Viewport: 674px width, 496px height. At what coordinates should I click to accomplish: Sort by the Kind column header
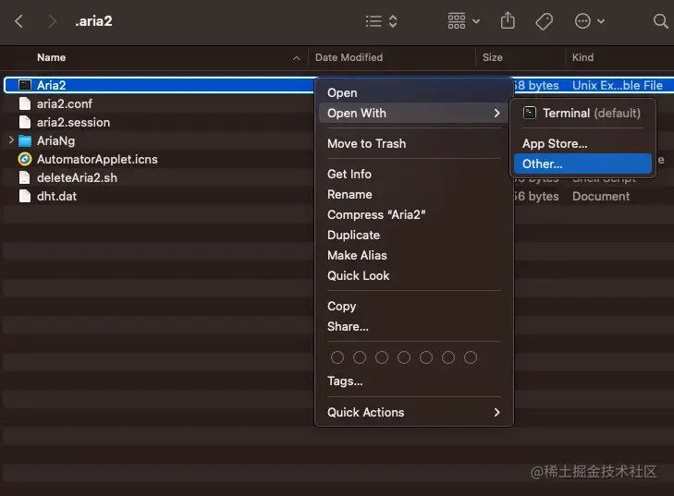pos(582,57)
